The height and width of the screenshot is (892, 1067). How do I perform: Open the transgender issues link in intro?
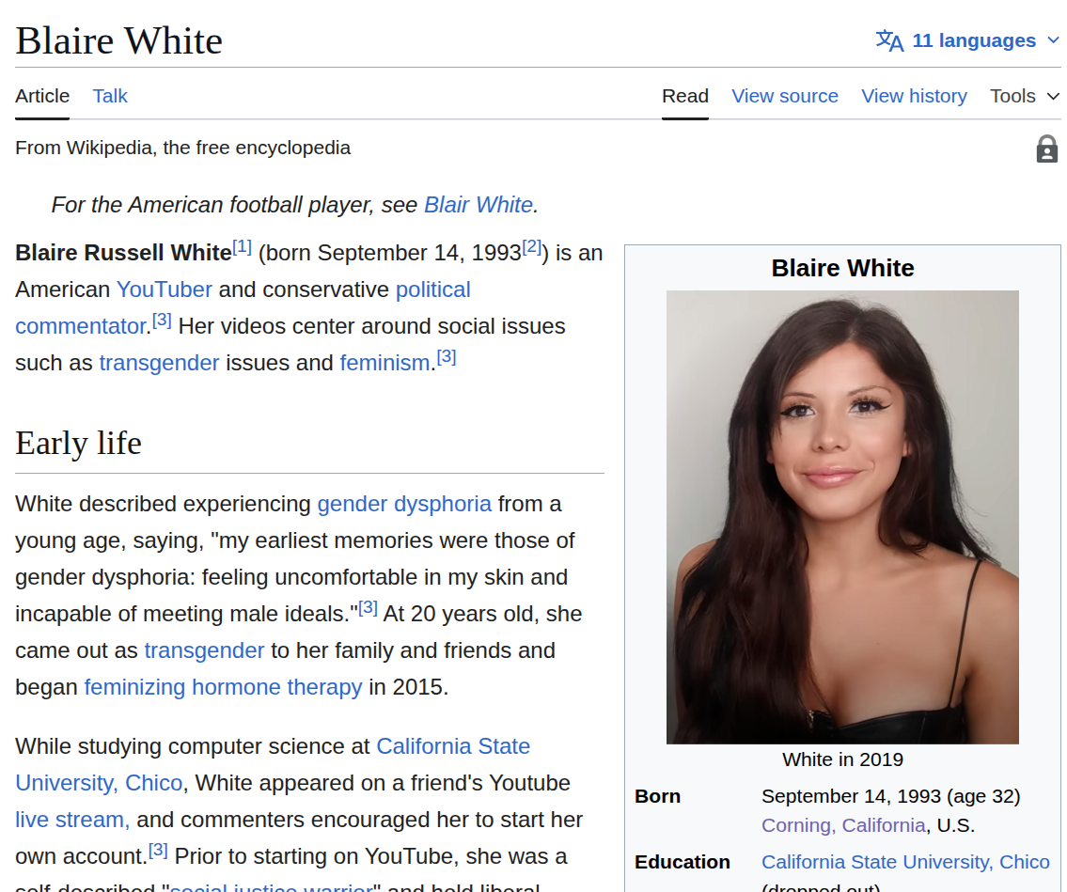tap(159, 364)
